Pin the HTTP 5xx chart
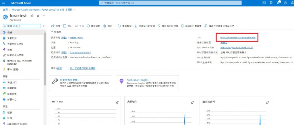The width and height of the screenshot is (294, 125). [117, 102]
